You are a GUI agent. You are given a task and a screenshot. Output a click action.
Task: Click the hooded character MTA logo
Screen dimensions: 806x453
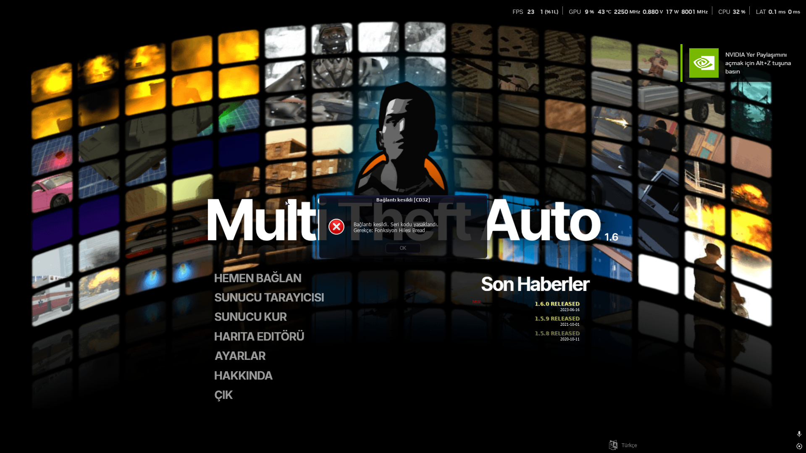pos(402,139)
